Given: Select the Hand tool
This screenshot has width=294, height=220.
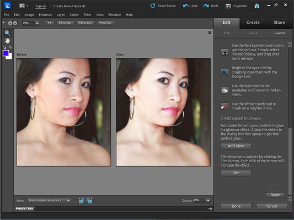Looking at the screenshot, I should pos(7,41).
